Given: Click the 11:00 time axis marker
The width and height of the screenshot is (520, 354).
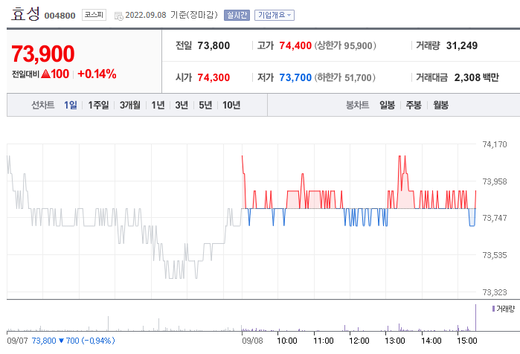Looking at the screenshot, I should click(x=324, y=341).
